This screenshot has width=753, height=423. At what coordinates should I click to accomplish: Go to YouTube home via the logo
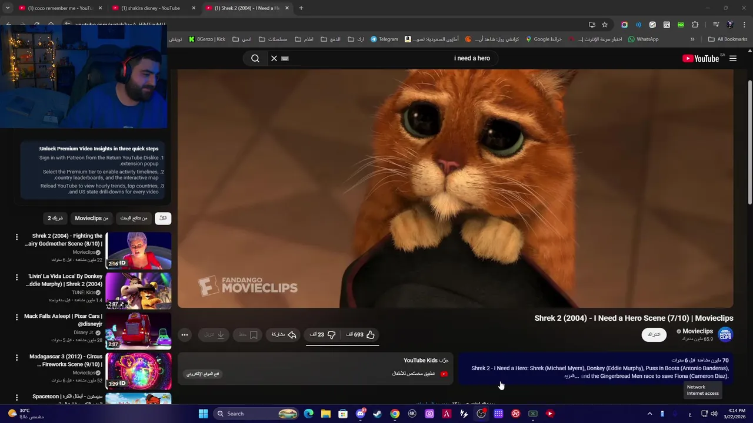click(x=700, y=58)
